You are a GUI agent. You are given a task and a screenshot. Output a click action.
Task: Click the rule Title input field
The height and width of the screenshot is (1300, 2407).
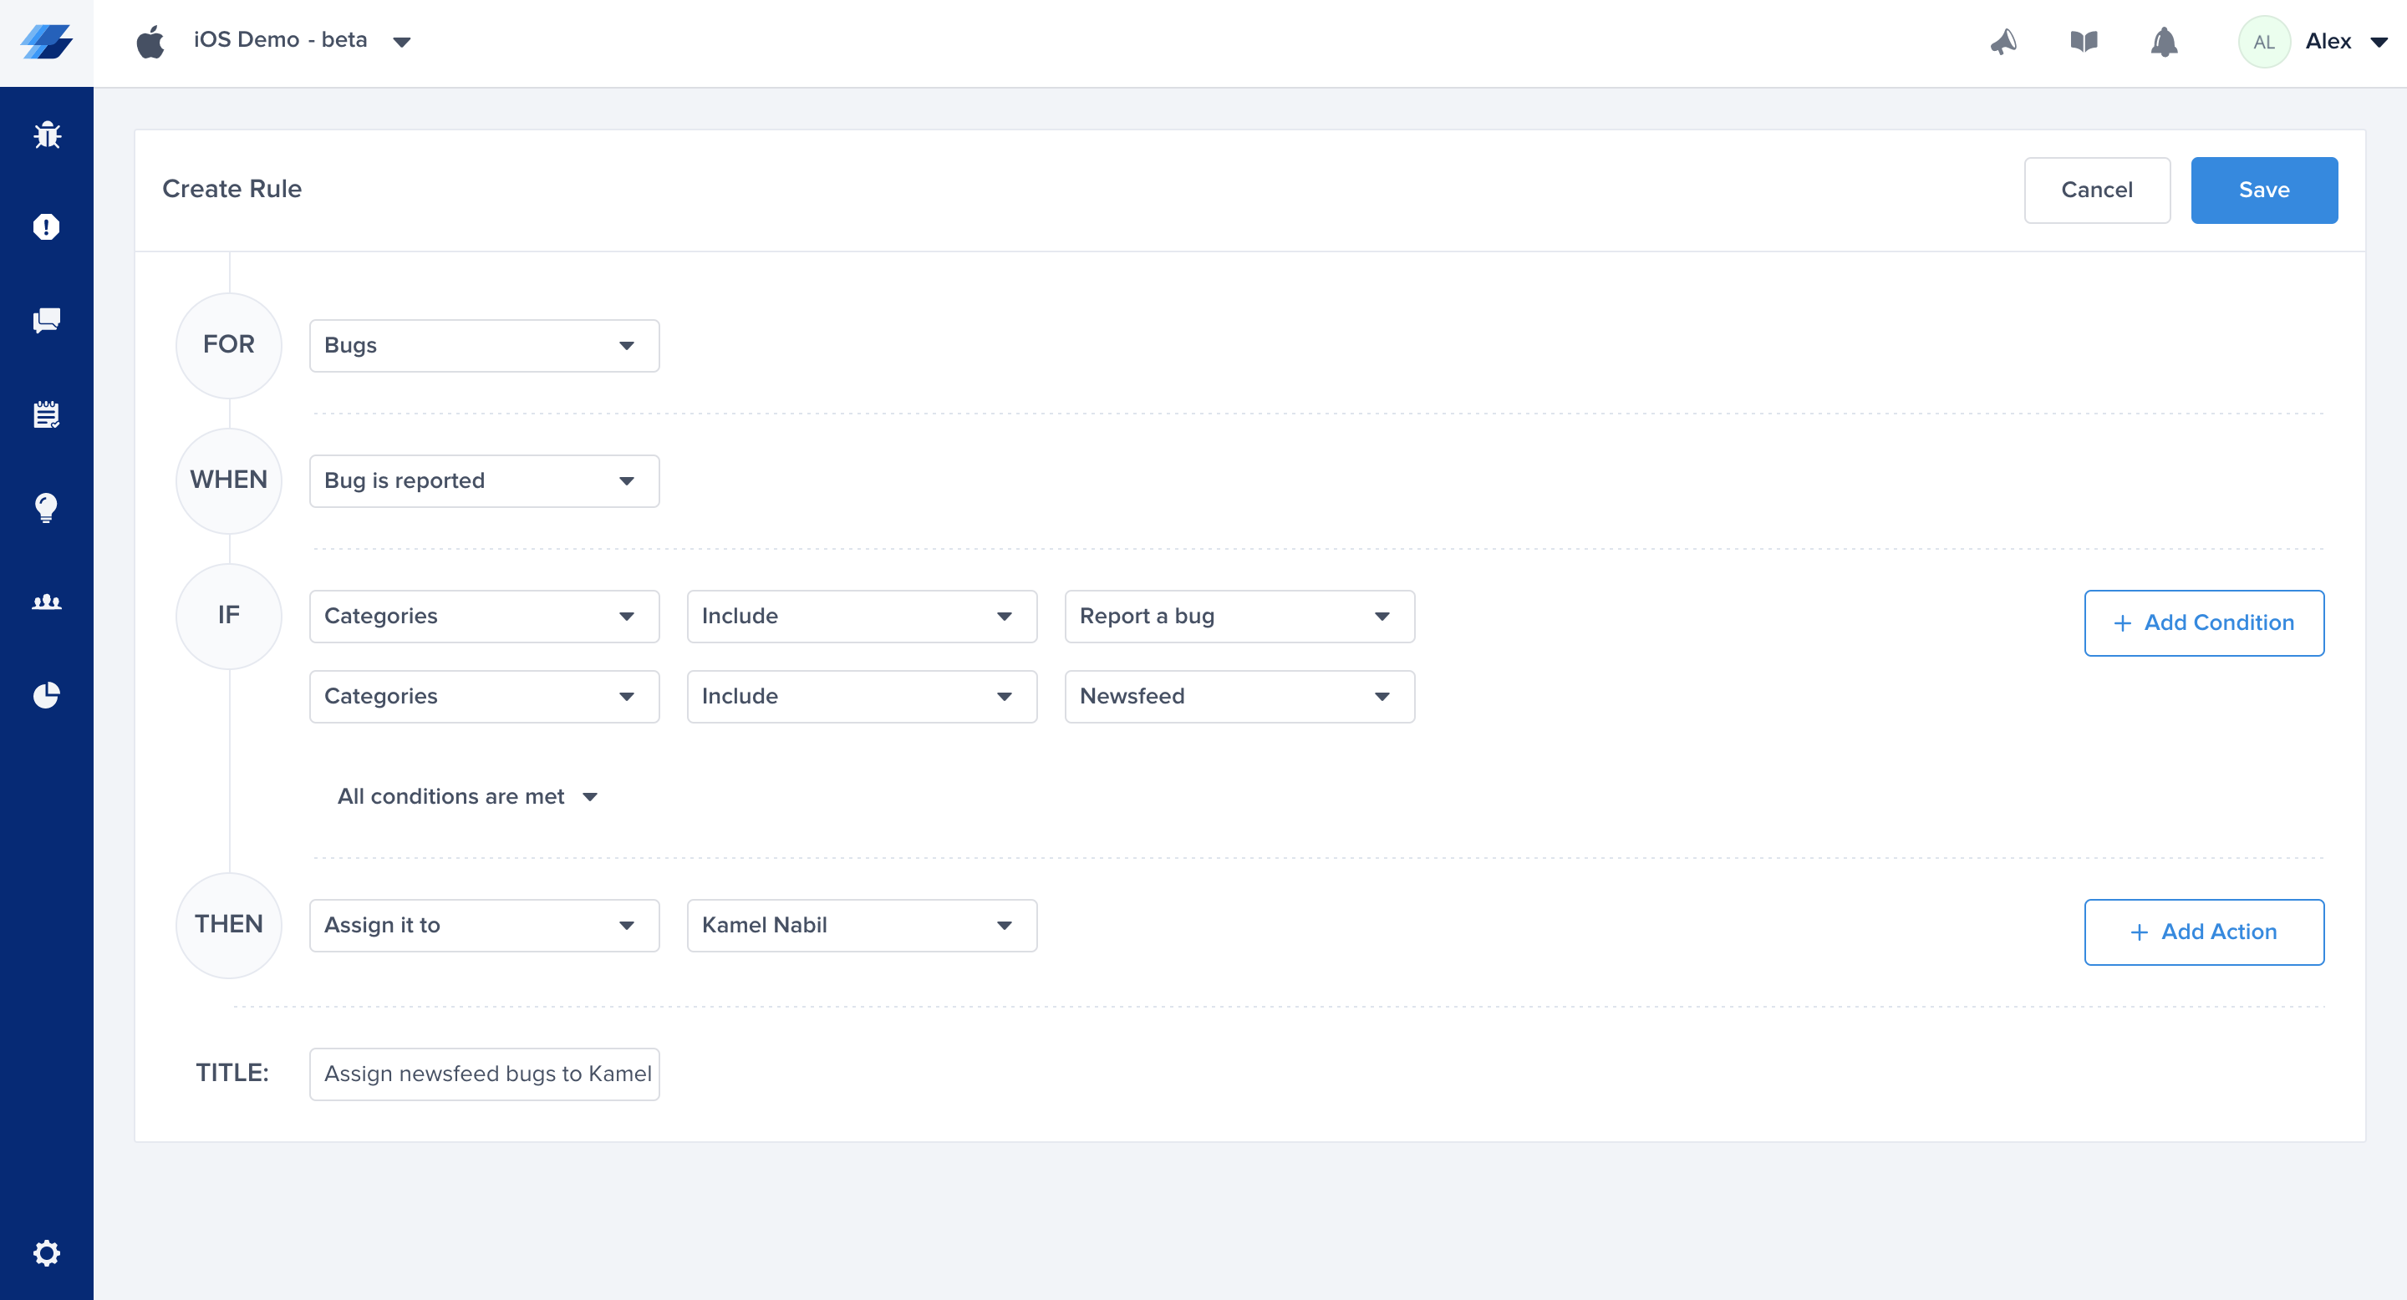(x=484, y=1074)
